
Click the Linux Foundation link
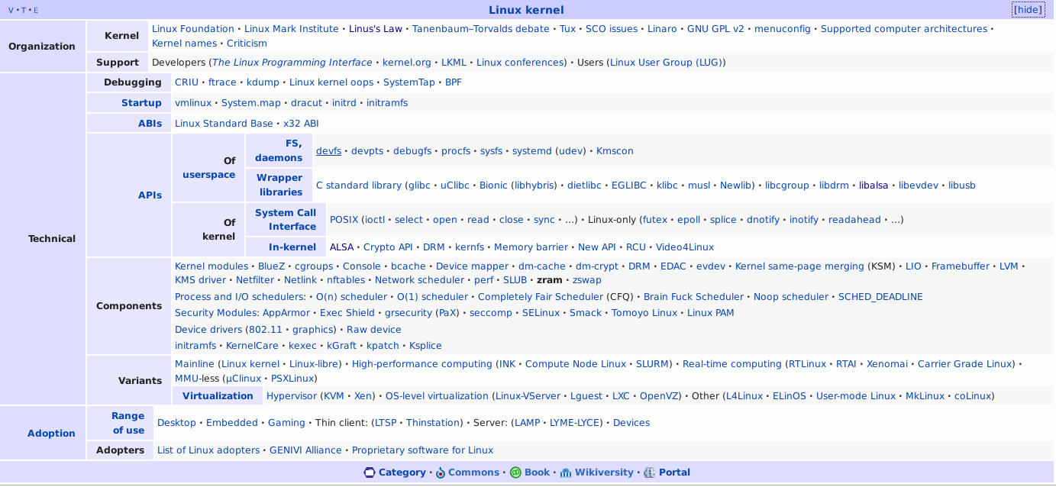[193, 29]
